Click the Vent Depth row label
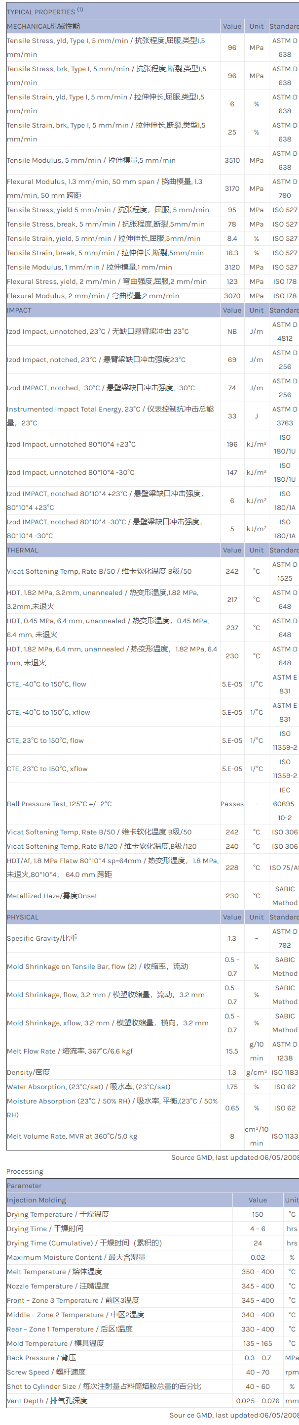Screen dimensions: 299x1425 coord(47,1401)
